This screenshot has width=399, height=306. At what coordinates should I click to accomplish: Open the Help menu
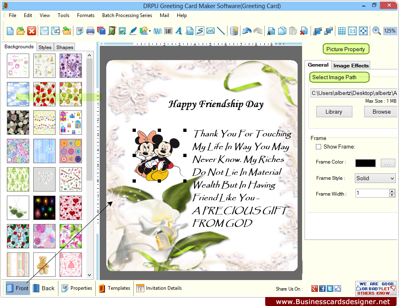coord(182,15)
